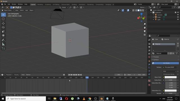
Task: Open Principled BSDF surface shader selector
Action: tap(170, 67)
